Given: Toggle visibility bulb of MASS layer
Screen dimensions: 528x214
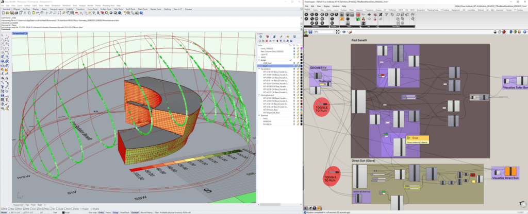Looking at the screenshot, I should tap(294, 57).
